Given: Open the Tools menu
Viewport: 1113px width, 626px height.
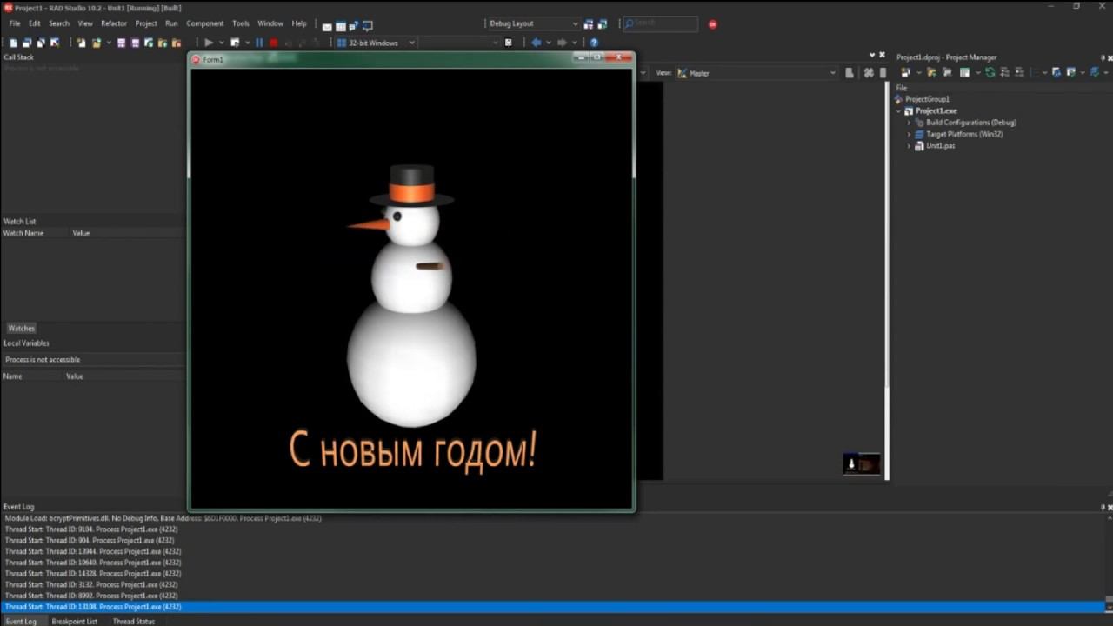Looking at the screenshot, I should [x=241, y=23].
